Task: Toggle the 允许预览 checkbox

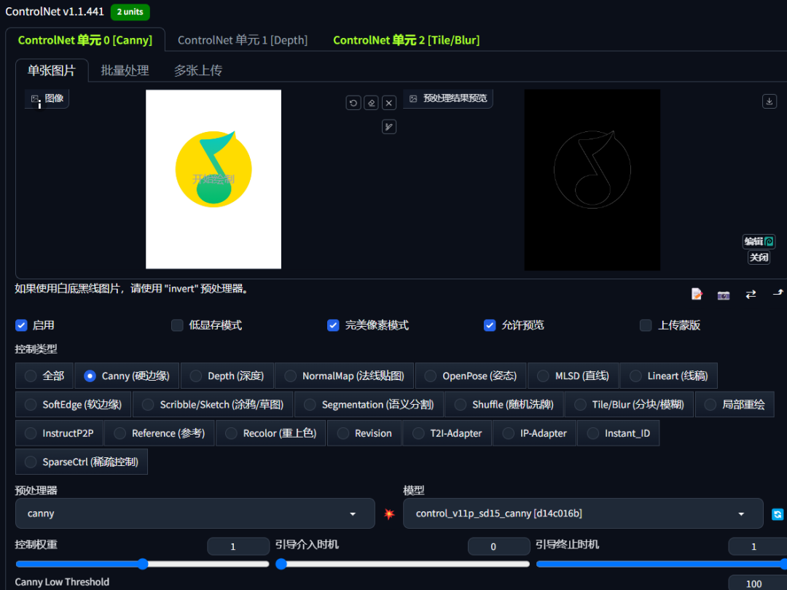Action: (x=490, y=325)
